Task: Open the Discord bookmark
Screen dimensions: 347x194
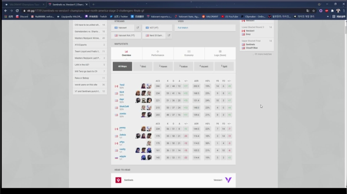Action: (x=22, y=16)
